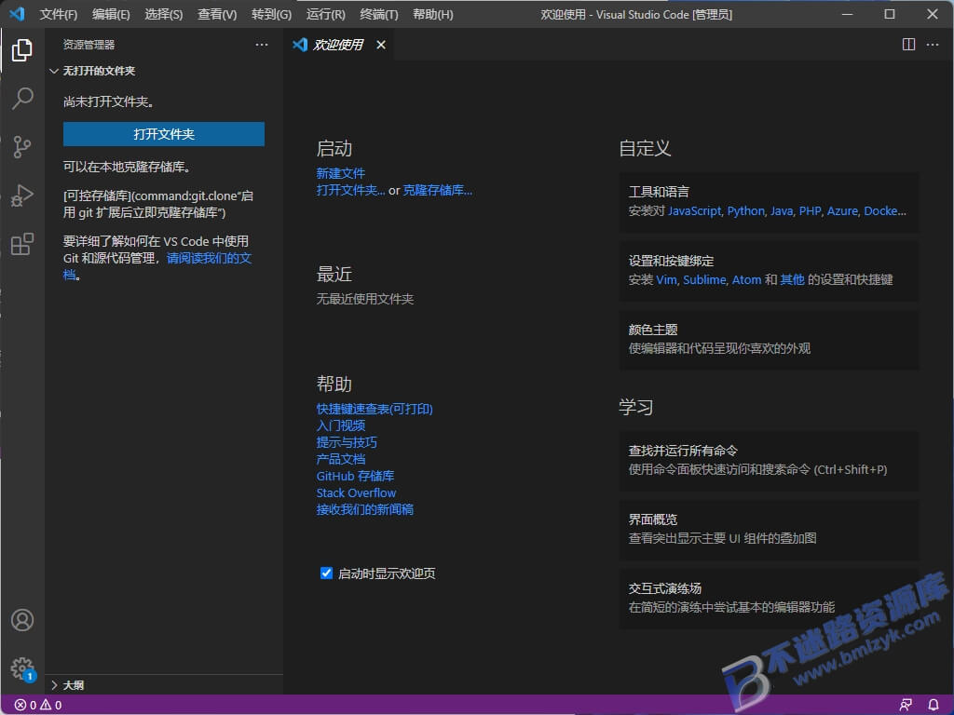Click the VS Code logo in title bar
This screenshot has width=954, height=715.
point(17,14)
